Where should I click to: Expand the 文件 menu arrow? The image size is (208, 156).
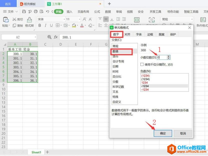click(x=16, y=11)
